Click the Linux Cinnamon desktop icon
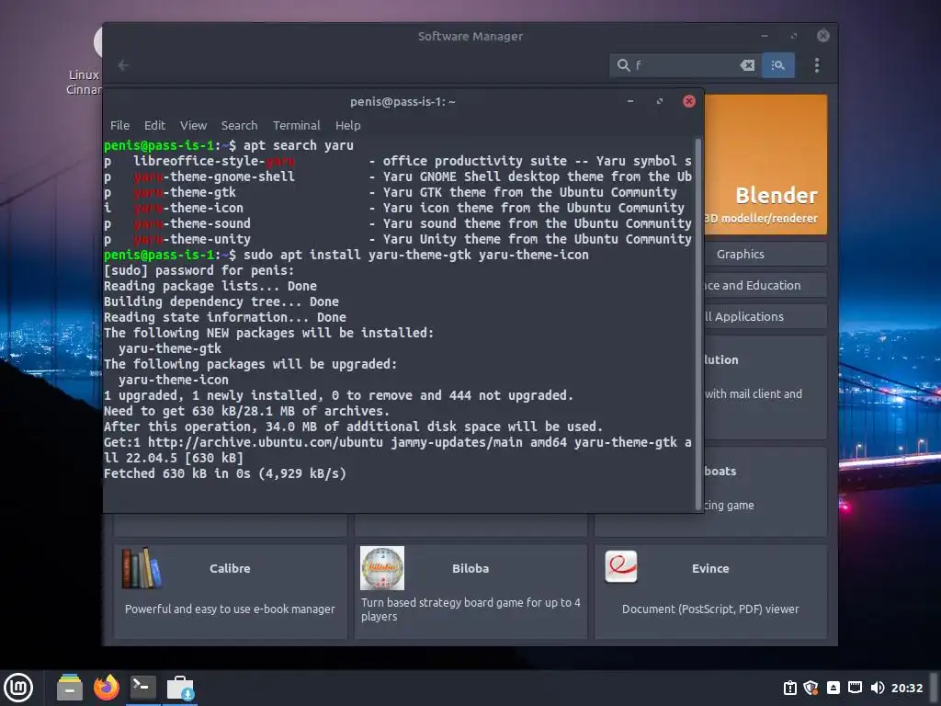Screen dimensions: 941x706 coord(84,60)
